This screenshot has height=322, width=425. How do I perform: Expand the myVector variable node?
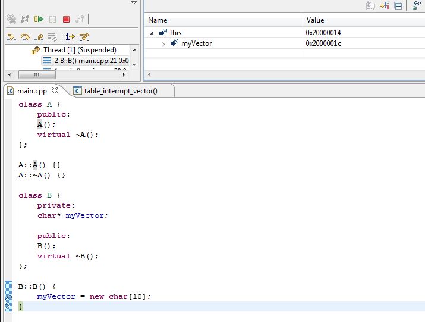pos(163,43)
